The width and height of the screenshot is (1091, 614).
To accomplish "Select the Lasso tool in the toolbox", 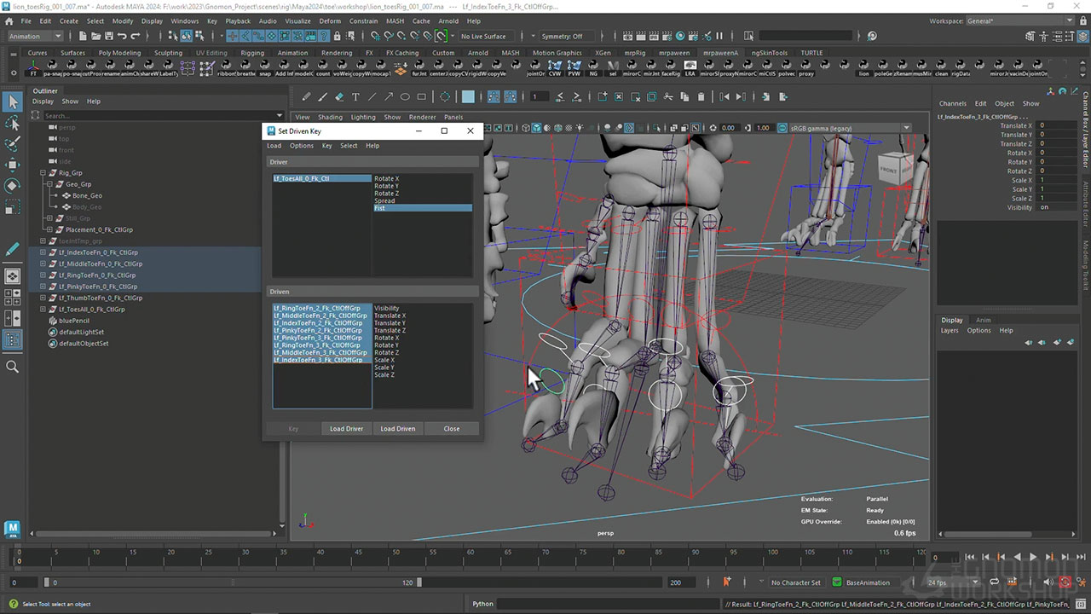I will pos(13,124).
